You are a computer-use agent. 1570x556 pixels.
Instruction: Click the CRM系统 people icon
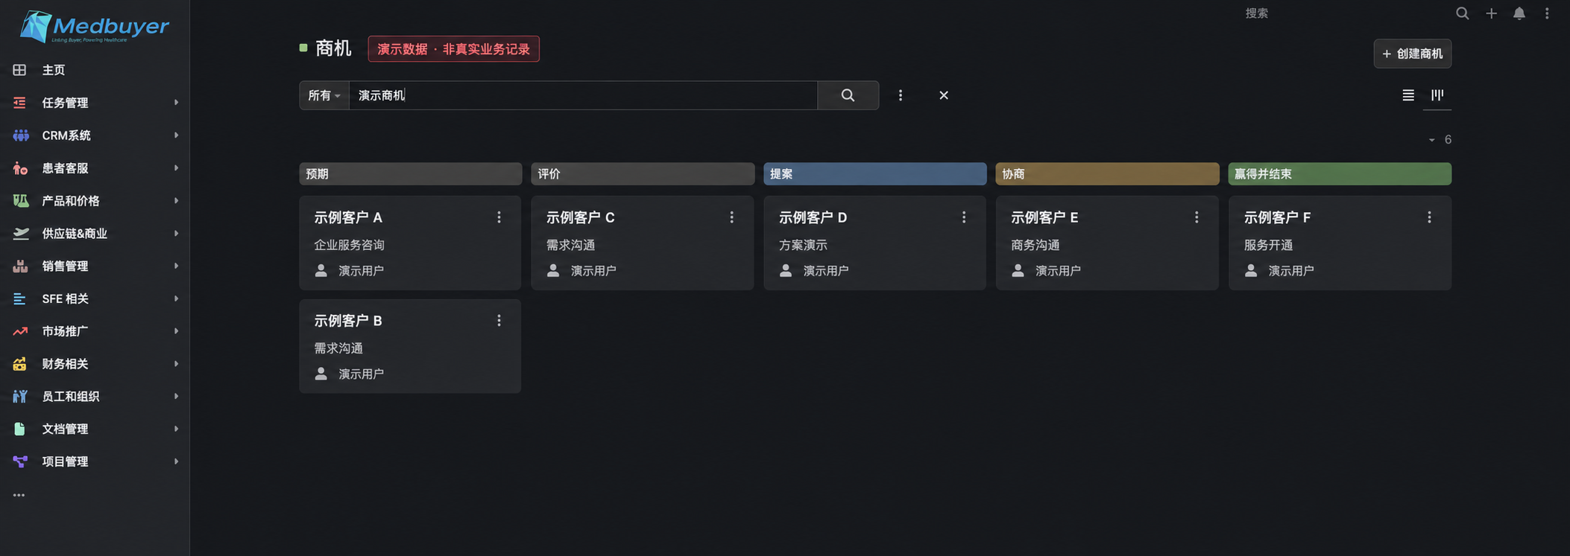[20, 135]
